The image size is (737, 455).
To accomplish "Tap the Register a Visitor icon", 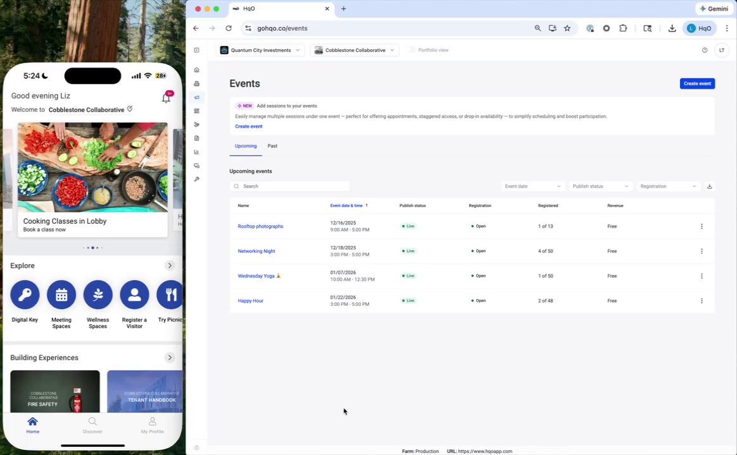I will tap(134, 294).
